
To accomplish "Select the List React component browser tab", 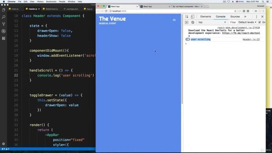I will tap(187, 6).
